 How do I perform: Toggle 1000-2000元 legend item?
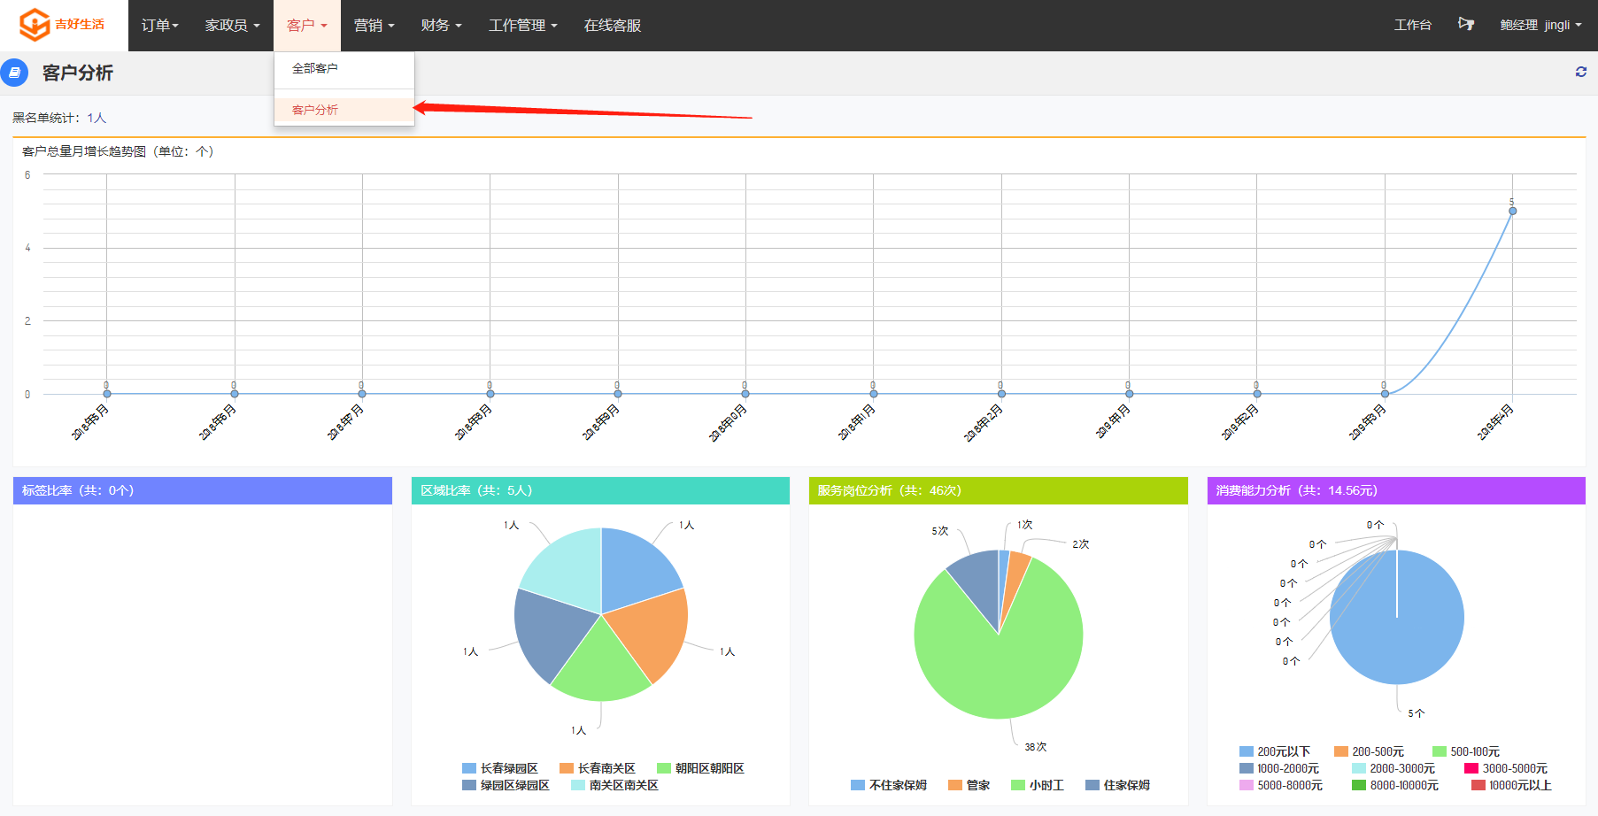click(x=1279, y=768)
